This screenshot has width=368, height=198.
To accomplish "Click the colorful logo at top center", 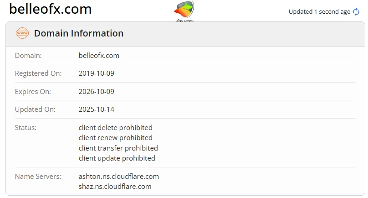I will click(184, 11).
